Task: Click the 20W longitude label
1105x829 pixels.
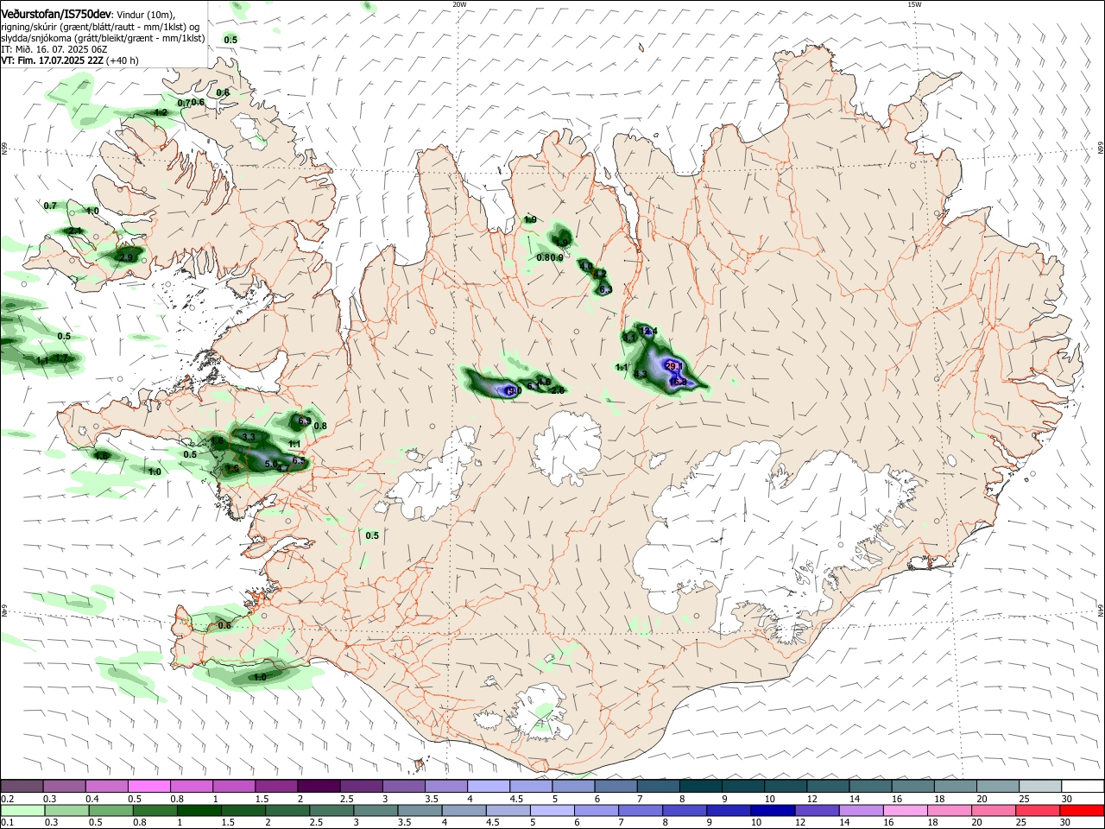Action: tap(459, 4)
